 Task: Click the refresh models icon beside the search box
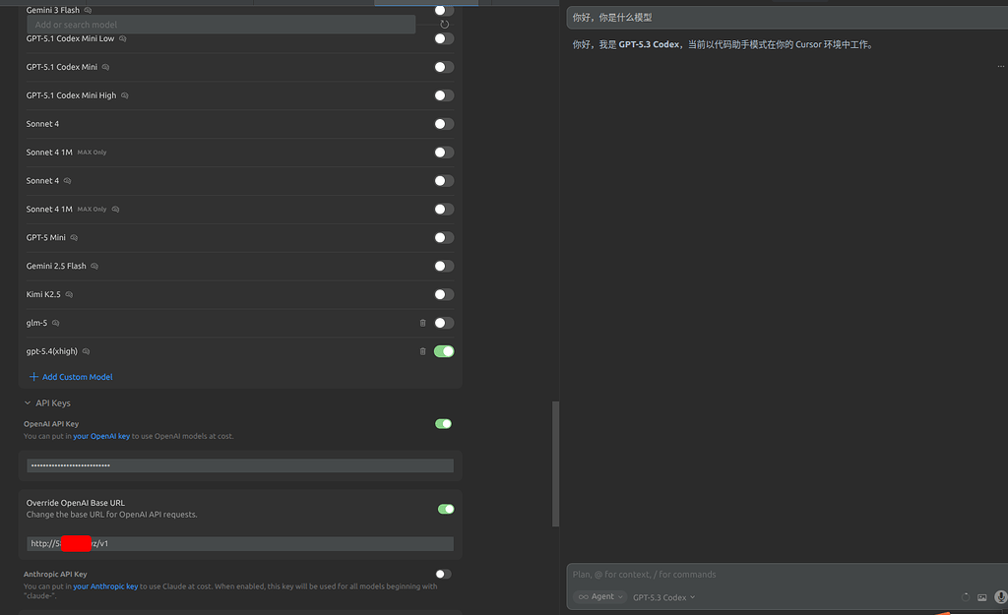point(444,25)
